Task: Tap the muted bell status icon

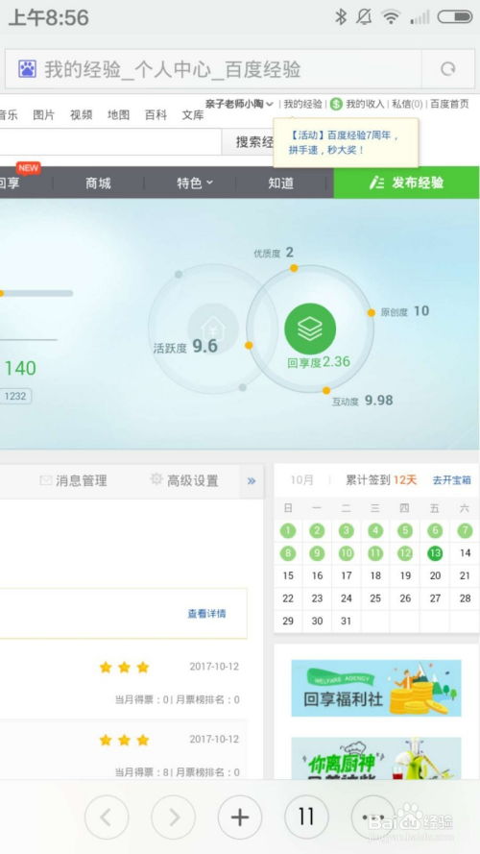Action: click(x=364, y=17)
